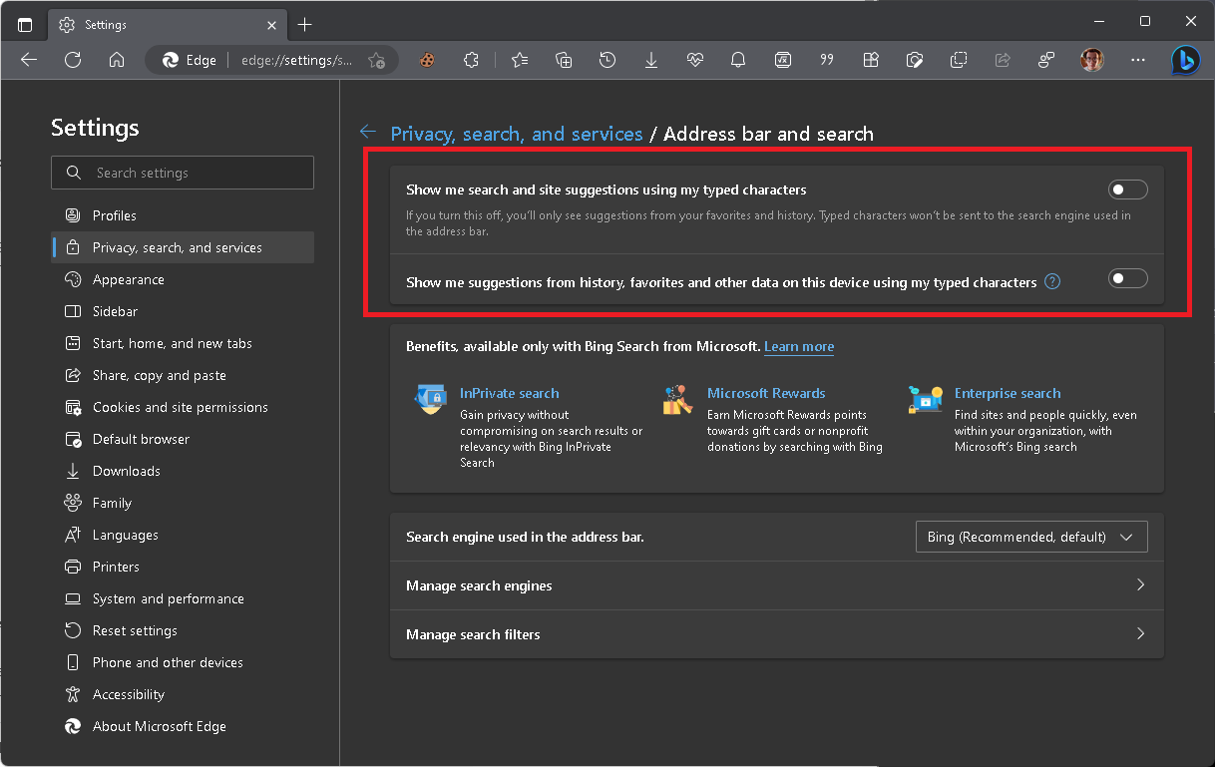Open Appearance settings

click(x=183, y=279)
